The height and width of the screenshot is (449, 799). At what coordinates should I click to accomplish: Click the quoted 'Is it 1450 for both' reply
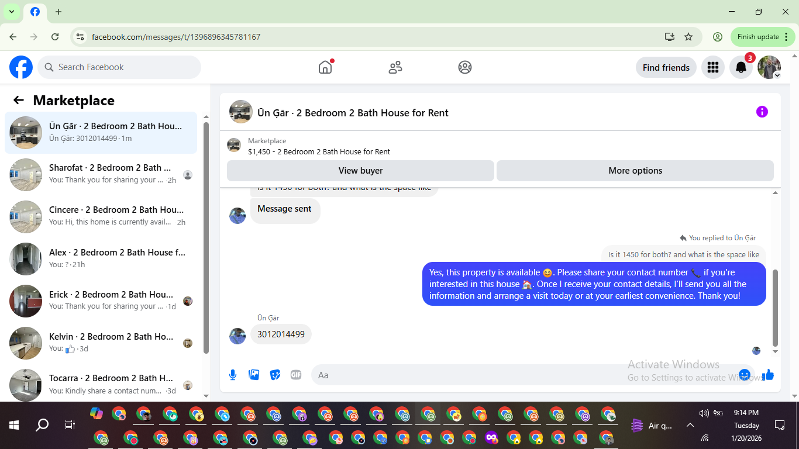tap(684, 254)
